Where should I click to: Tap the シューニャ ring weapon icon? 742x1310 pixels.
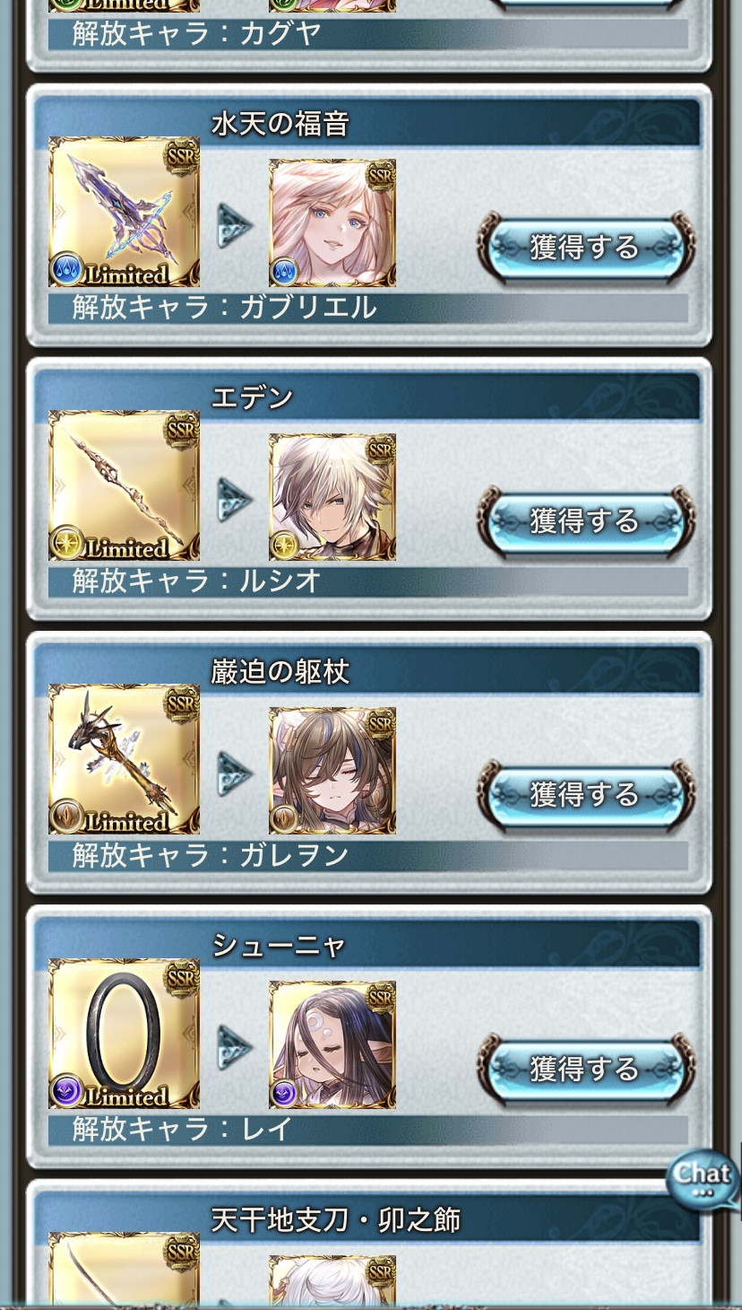(124, 1034)
